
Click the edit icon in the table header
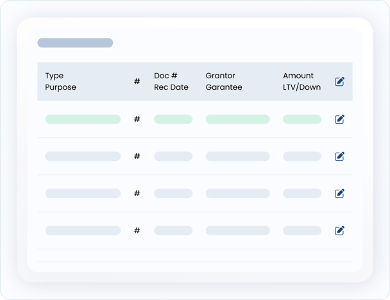[x=340, y=81]
